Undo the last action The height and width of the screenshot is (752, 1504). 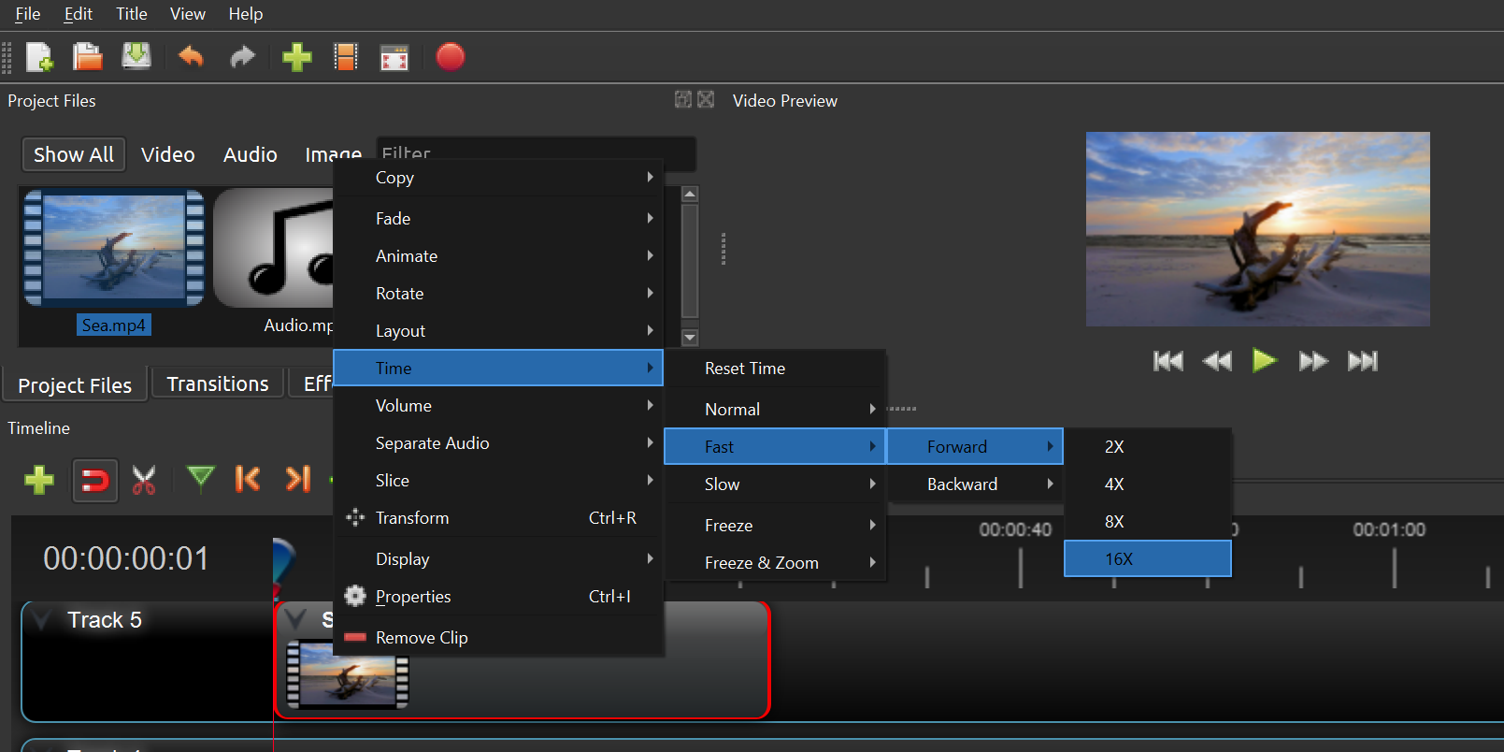point(191,58)
